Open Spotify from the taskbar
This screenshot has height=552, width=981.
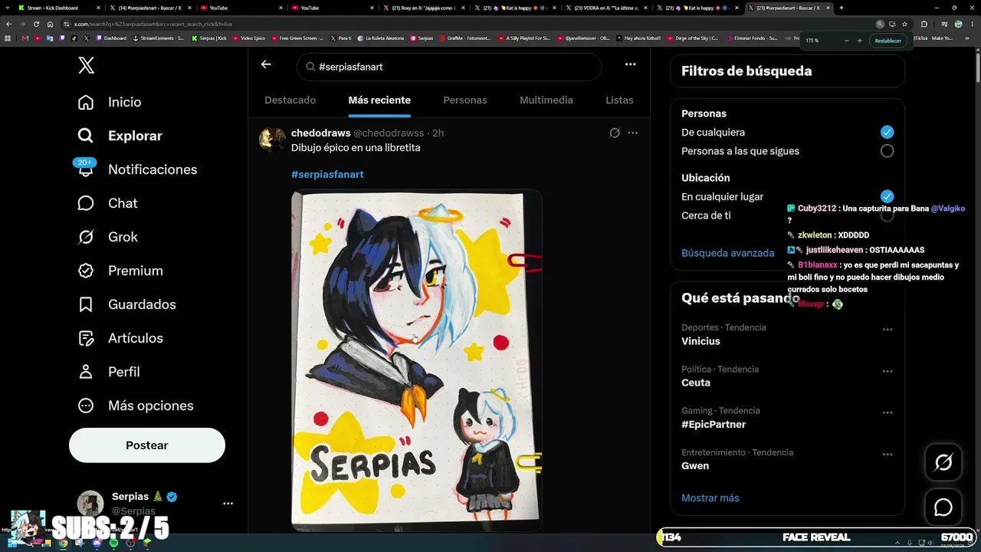[x=113, y=544]
